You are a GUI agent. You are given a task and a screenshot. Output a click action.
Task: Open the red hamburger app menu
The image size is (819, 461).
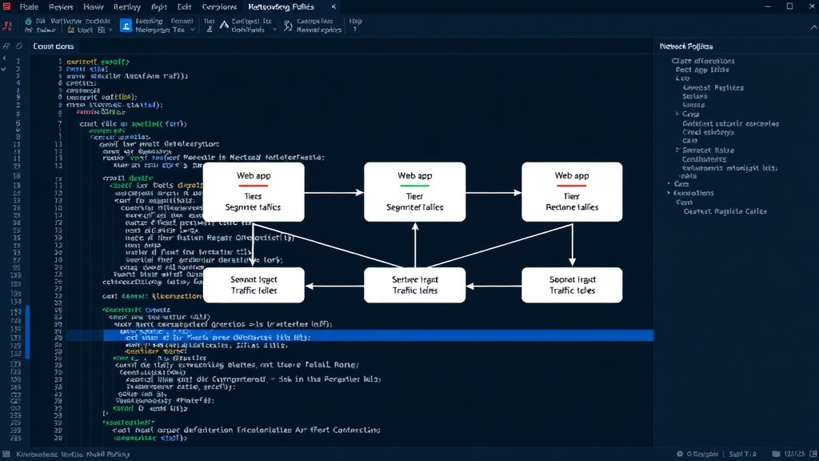click(x=6, y=6)
